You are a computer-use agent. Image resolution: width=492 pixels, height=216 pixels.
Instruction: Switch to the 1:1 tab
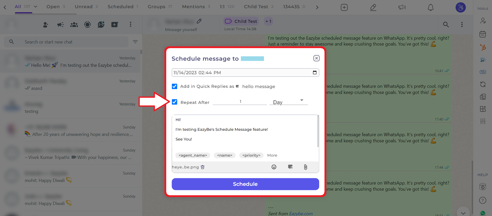(227, 7)
